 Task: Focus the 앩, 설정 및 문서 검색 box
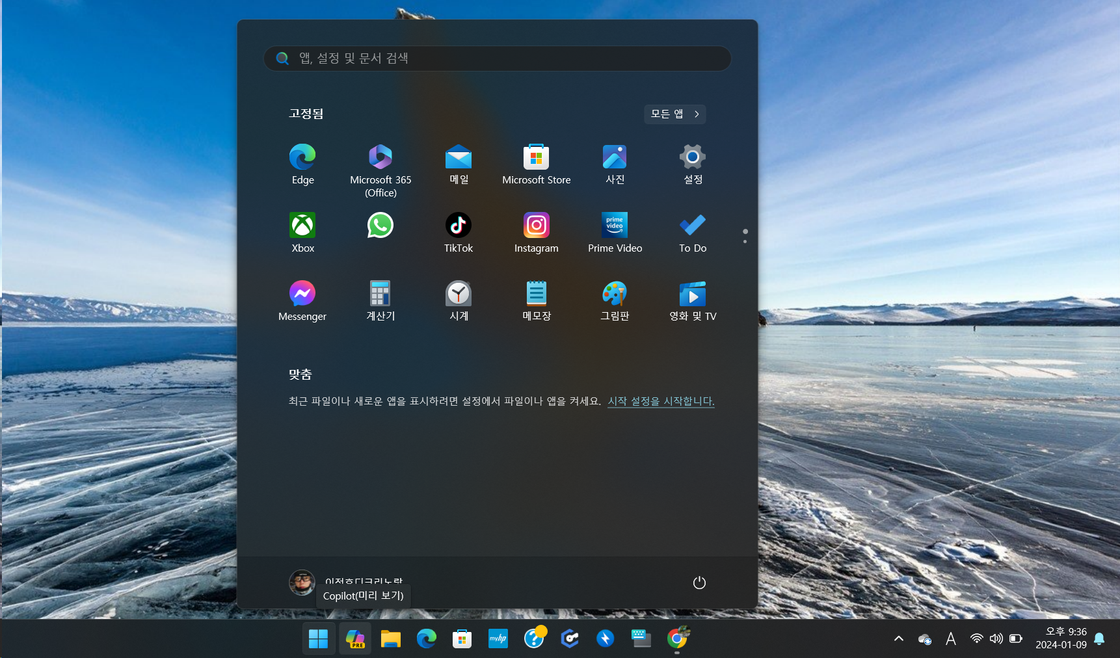498,59
